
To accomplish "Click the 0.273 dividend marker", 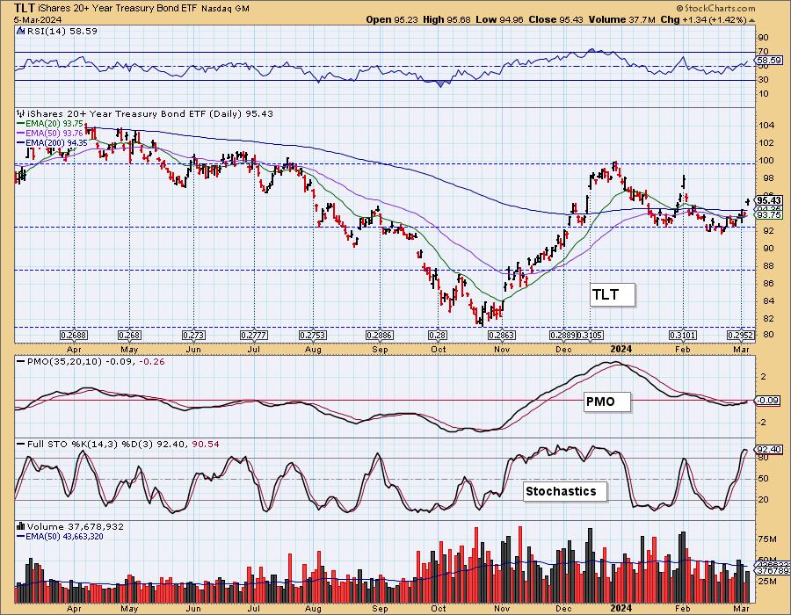I will point(193,336).
